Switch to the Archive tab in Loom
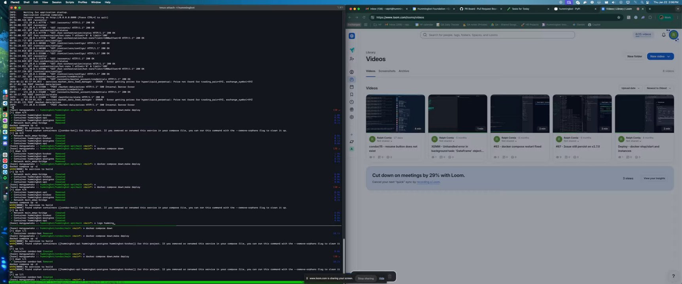The image size is (682, 284). click(x=404, y=71)
